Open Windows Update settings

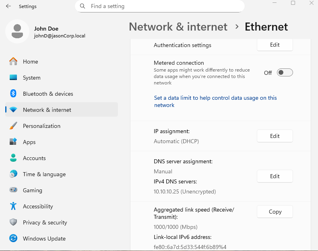click(62, 239)
